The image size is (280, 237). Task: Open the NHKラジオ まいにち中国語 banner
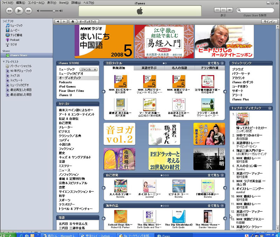104,41
